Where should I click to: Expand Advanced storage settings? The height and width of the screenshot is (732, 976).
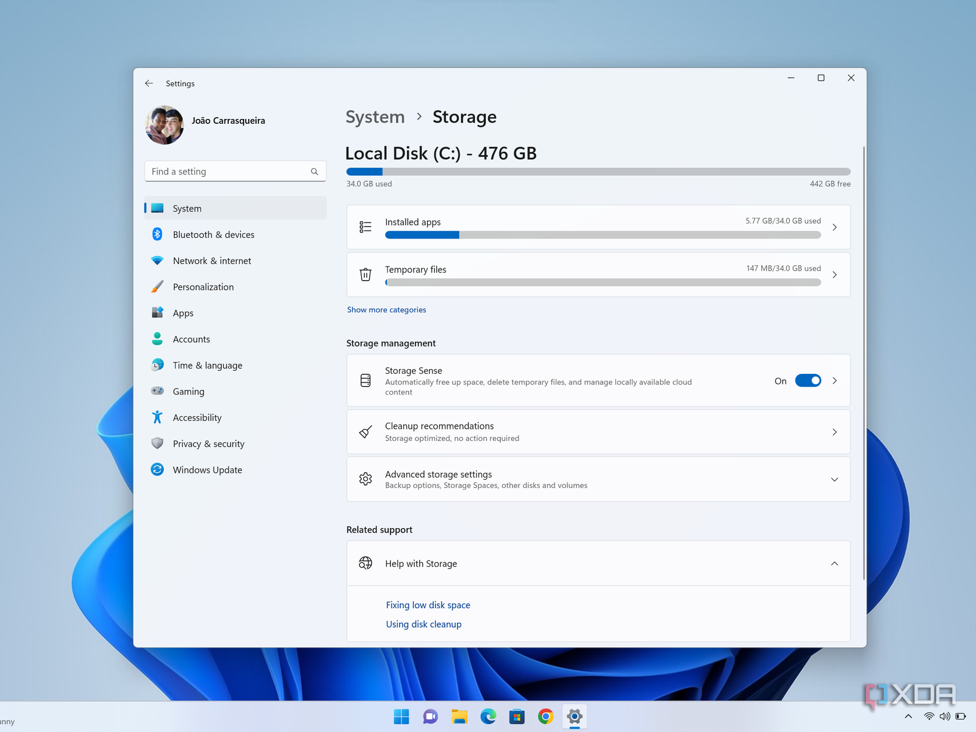point(834,479)
